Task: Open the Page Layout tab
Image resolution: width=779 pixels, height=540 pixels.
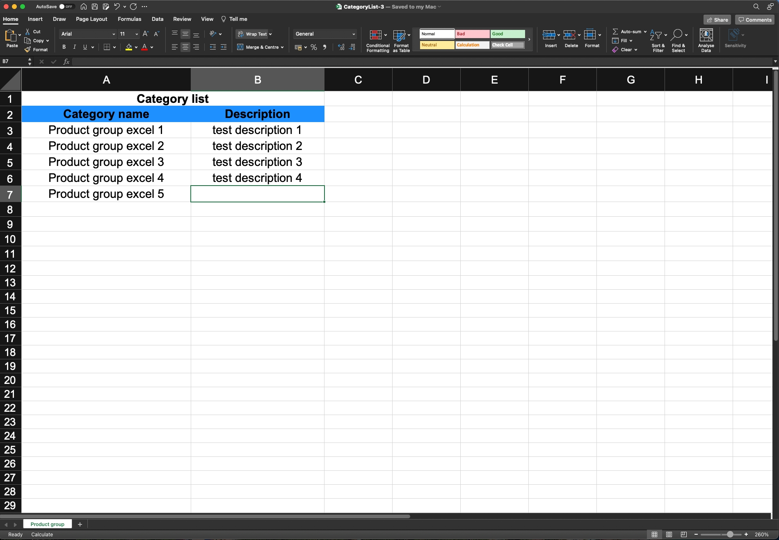Action: click(x=91, y=19)
